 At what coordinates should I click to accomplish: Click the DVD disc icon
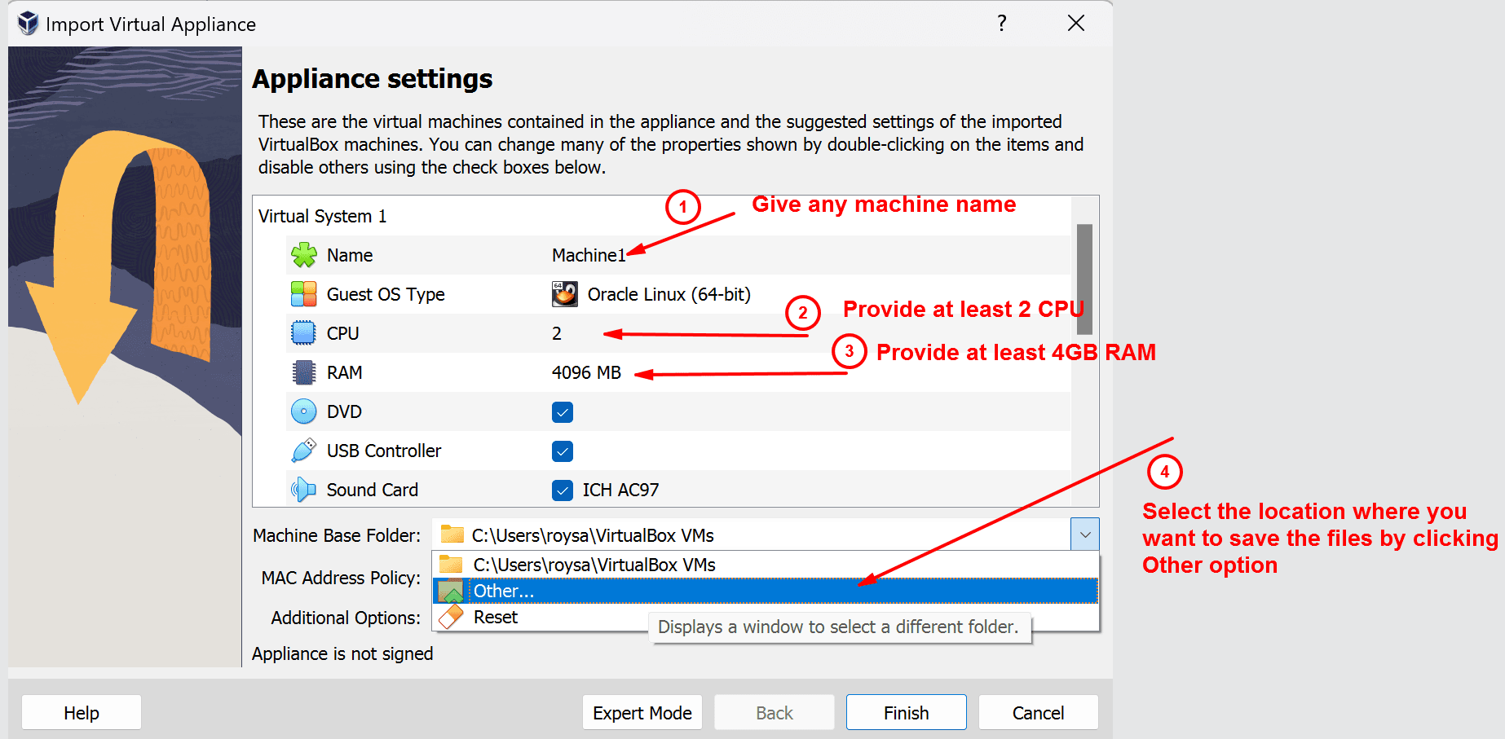pyautogui.click(x=304, y=411)
